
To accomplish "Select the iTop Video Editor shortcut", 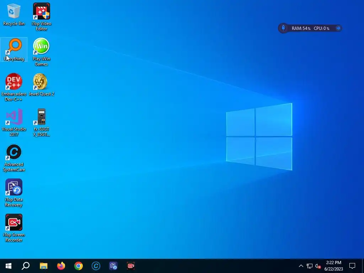I will coord(41,17).
